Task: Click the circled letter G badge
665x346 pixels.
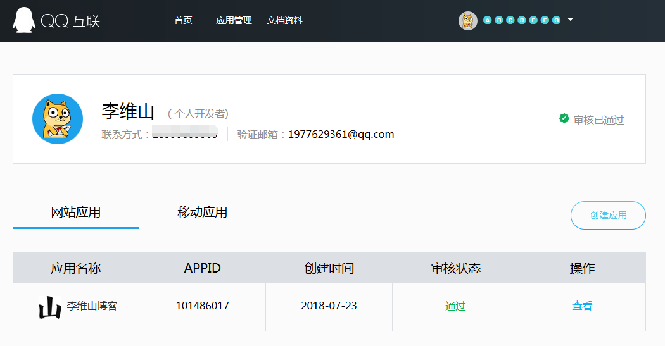Action: [556, 20]
